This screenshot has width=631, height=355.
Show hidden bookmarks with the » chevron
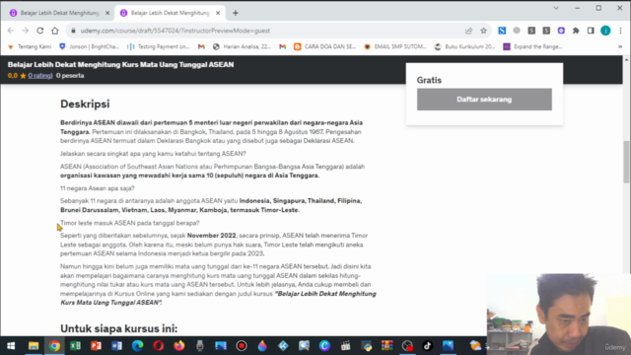[620, 46]
